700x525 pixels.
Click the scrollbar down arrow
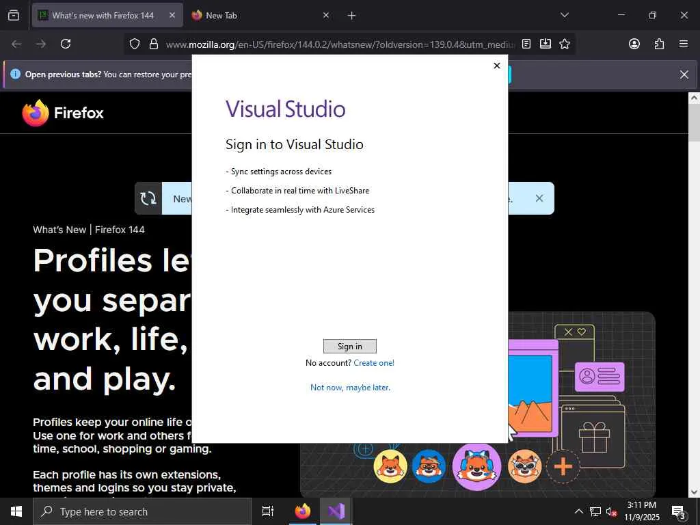pyautogui.click(x=694, y=492)
